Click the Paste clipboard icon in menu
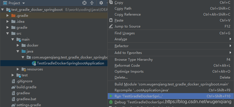This screenshot has width=234, height=107. click(x=111, y=20)
